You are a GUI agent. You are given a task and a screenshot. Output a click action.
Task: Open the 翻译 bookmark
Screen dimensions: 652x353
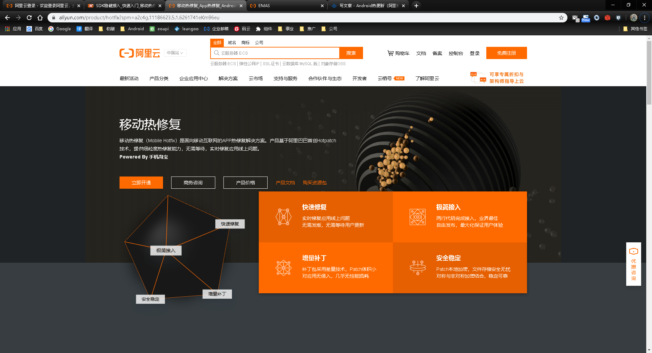point(85,29)
